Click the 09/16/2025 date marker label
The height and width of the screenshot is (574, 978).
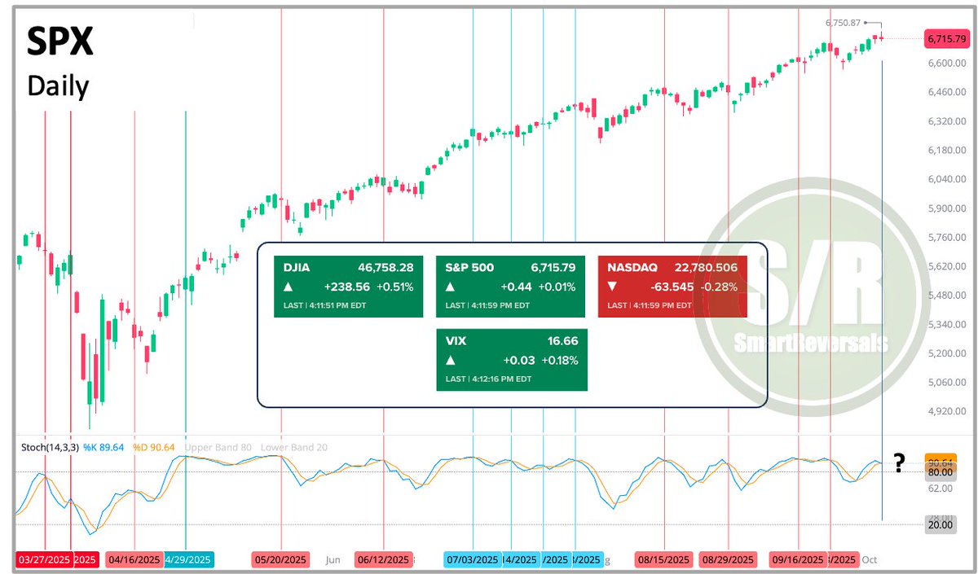(798, 559)
